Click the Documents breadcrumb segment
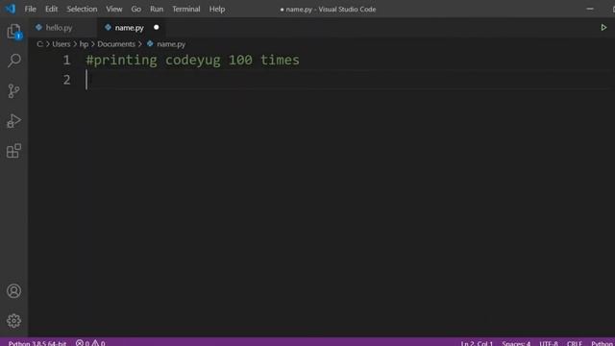 [x=116, y=44]
